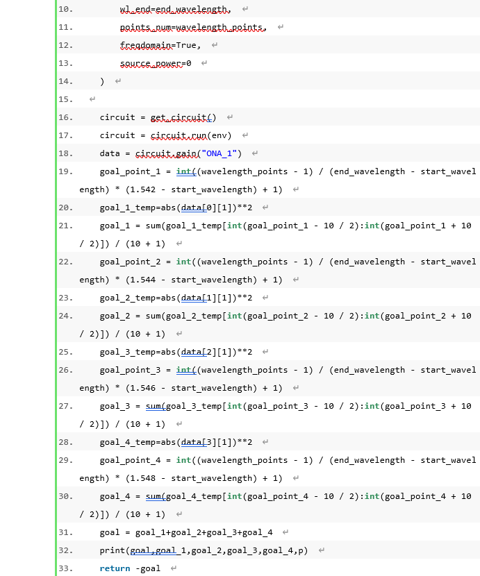480x576 pixels.
Task: Click 'goal_1_temp=abs(data[0][1])**2' line
Action: coord(176,207)
